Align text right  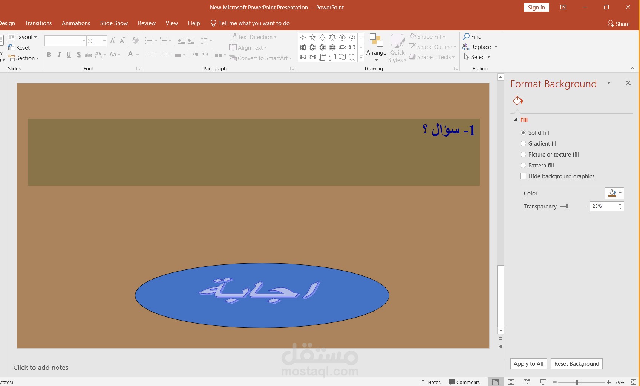168,55
